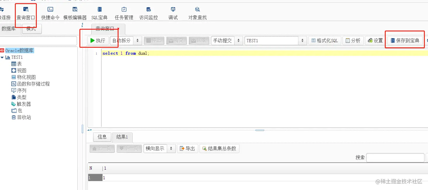The image size is (428, 190).
Task: Switch to the 信息 tab
Action: point(102,137)
